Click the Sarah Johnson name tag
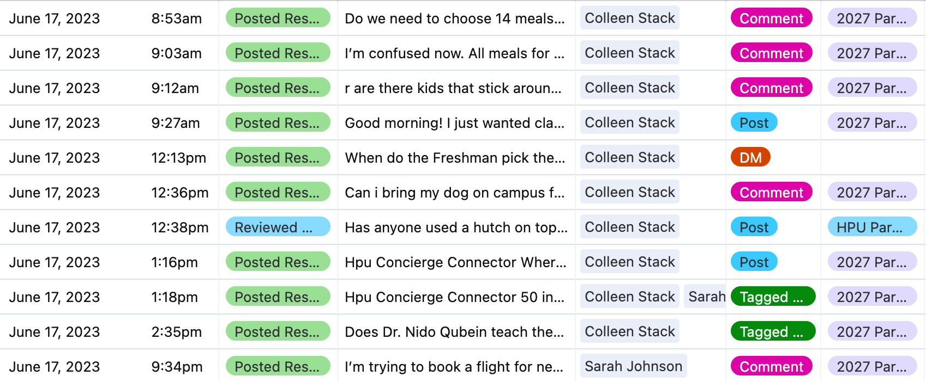The image size is (926, 382). tap(633, 367)
